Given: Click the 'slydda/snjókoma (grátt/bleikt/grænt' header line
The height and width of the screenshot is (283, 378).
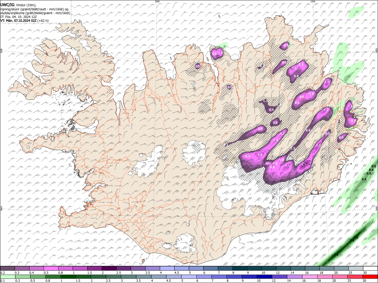Looking at the screenshot, I should [35, 13].
